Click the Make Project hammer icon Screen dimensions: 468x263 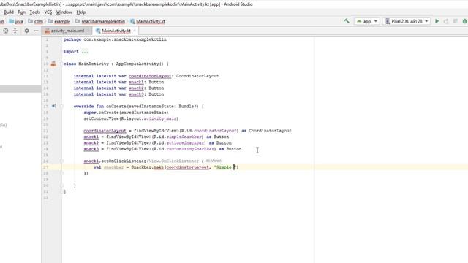click(347, 21)
